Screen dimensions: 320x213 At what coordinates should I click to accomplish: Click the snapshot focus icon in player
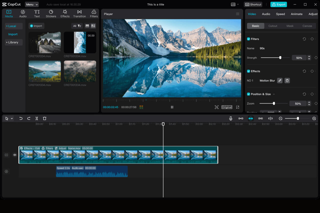click(216, 107)
